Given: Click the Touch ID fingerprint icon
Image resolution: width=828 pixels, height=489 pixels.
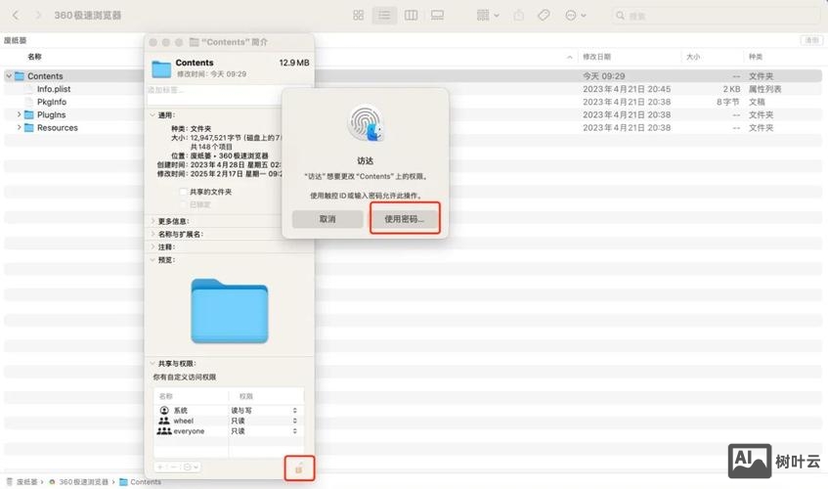Looking at the screenshot, I should coord(365,123).
